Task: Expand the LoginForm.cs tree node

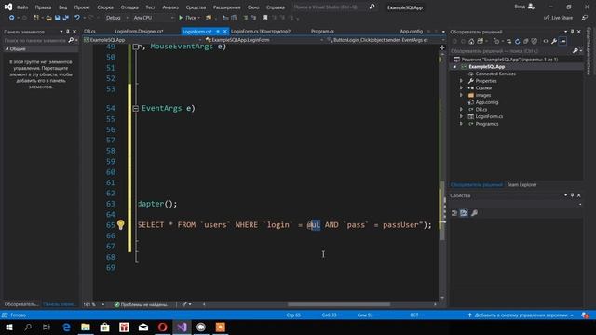Action: (462, 116)
